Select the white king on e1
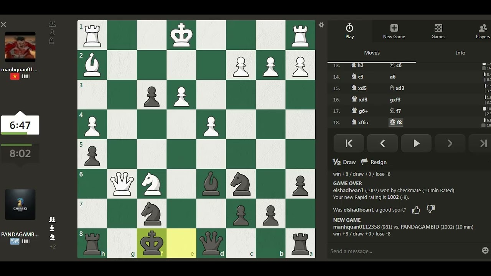 pyautogui.click(x=181, y=35)
